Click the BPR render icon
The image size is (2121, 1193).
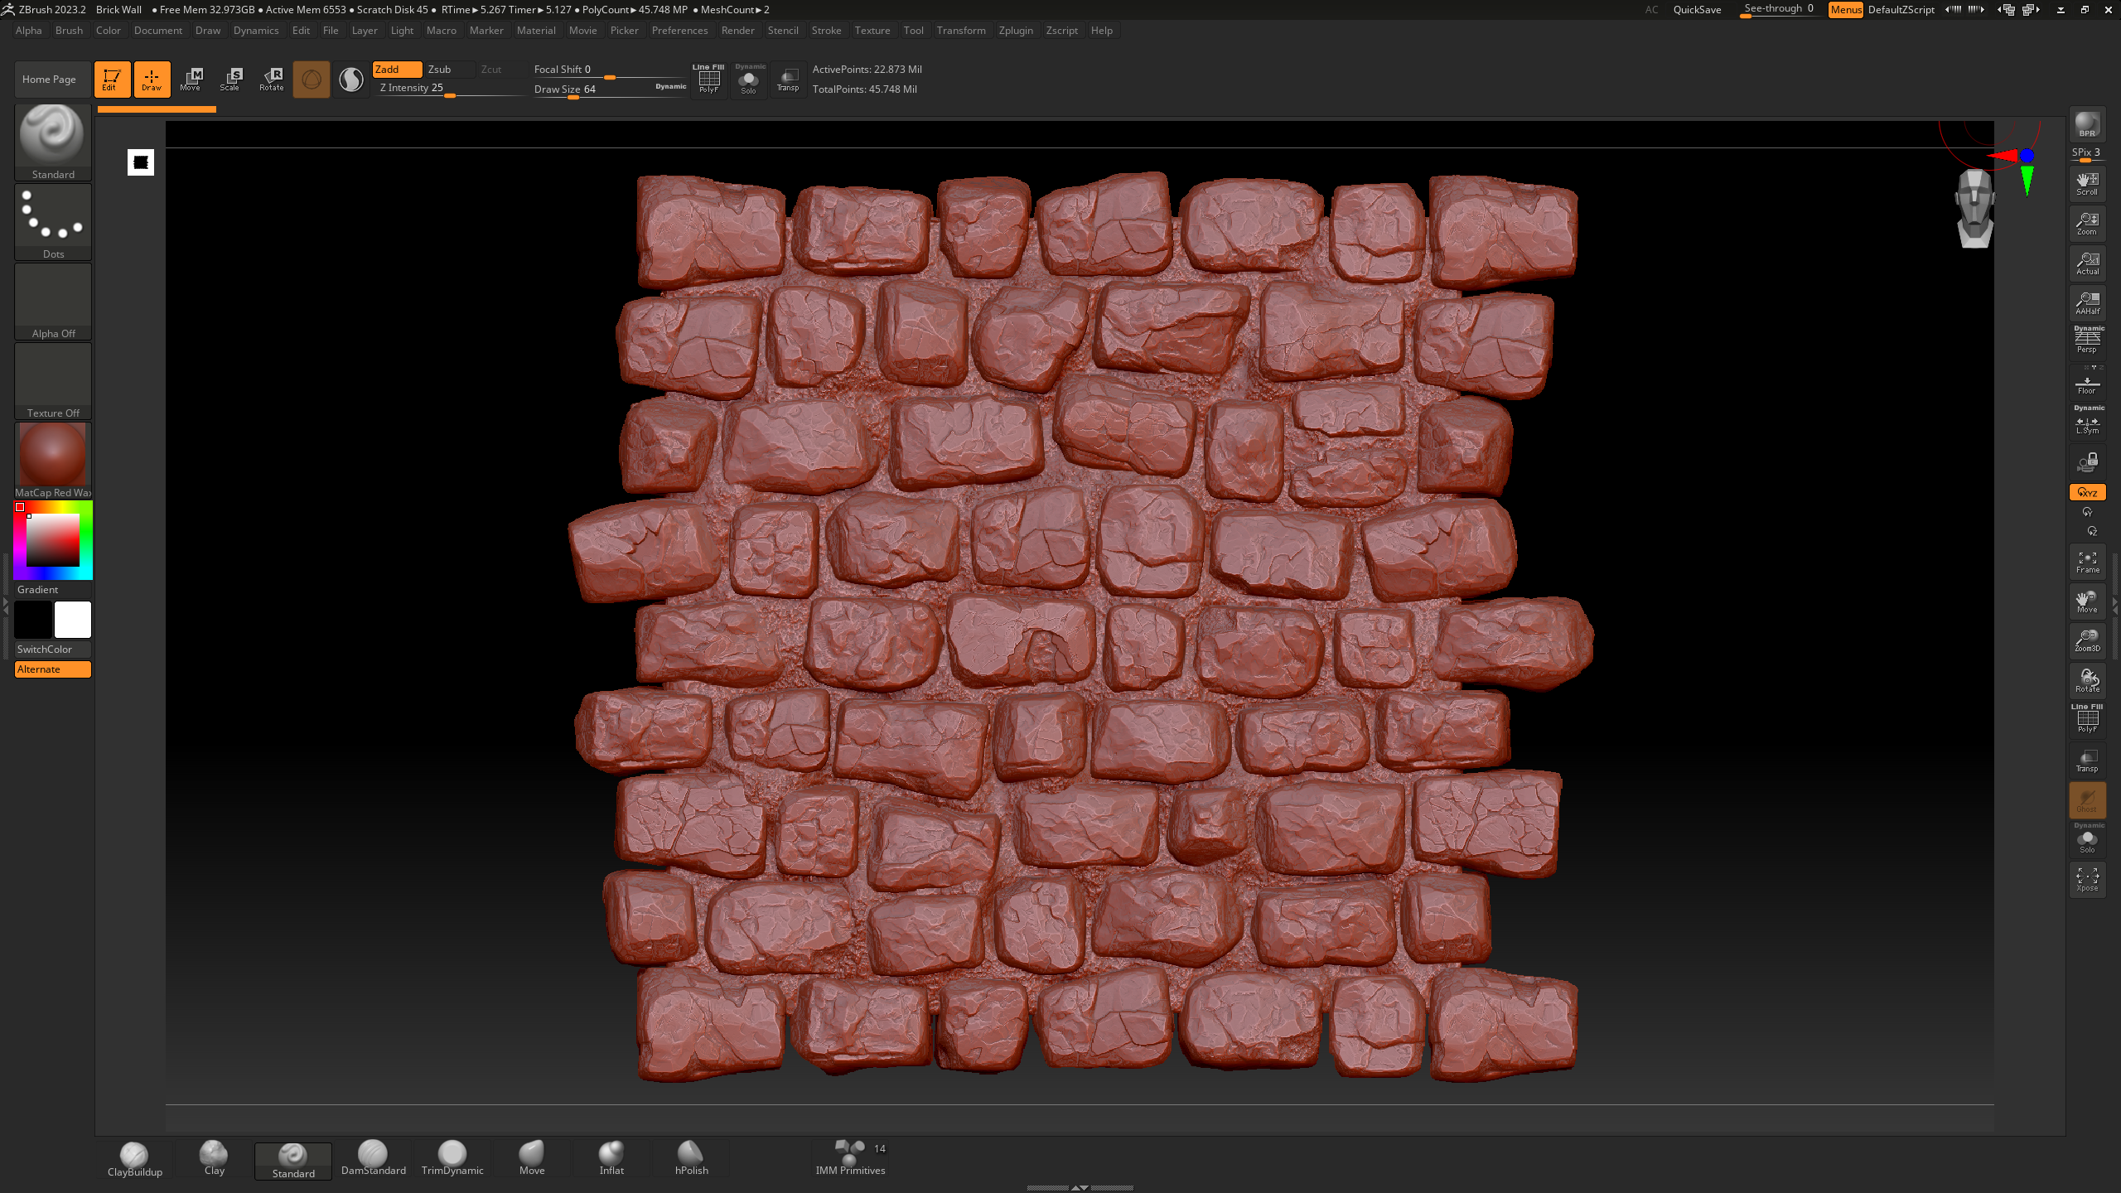click(2087, 125)
